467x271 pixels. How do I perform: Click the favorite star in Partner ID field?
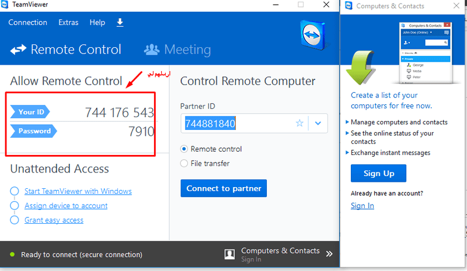pos(300,123)
